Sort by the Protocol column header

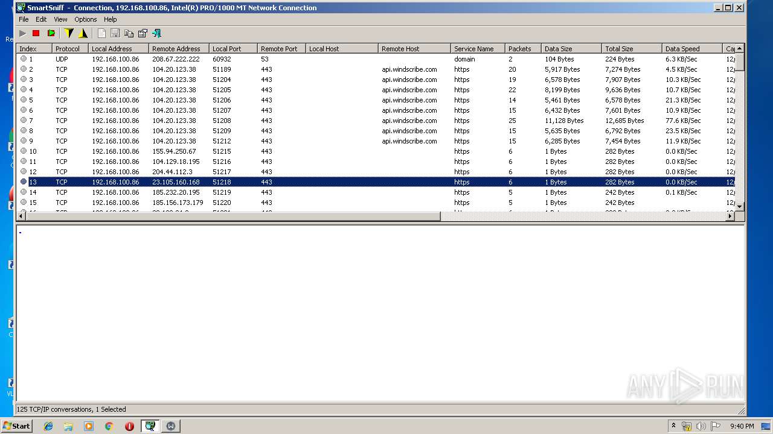coord(70,49)
